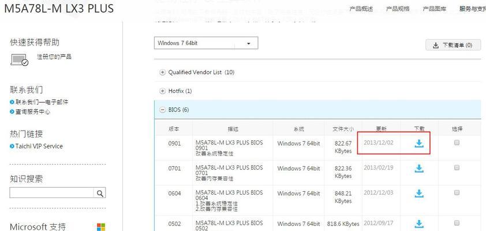Open the 服务与支持 tab
The image size is (486, 231).
(x=473, y=9)
